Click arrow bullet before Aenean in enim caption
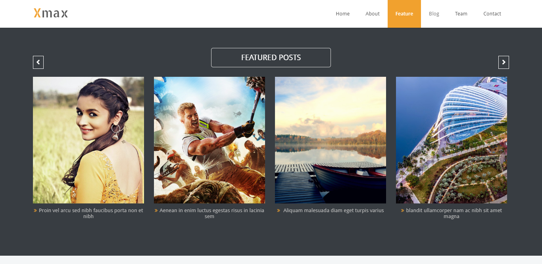The width and height of the screenshot is (542, 264). coord(156,211)
